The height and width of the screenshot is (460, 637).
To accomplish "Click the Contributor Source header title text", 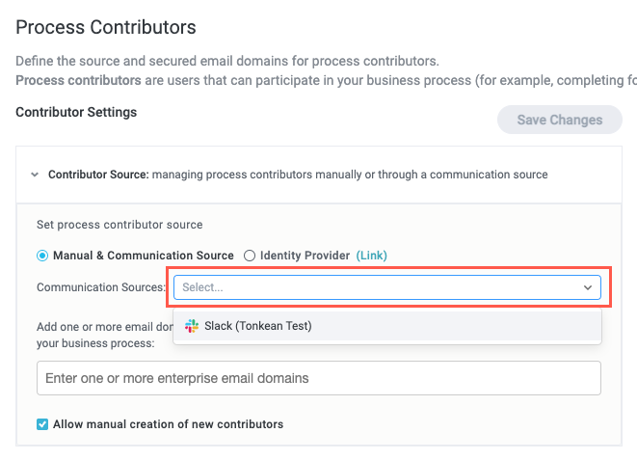I will coord(97,175).
